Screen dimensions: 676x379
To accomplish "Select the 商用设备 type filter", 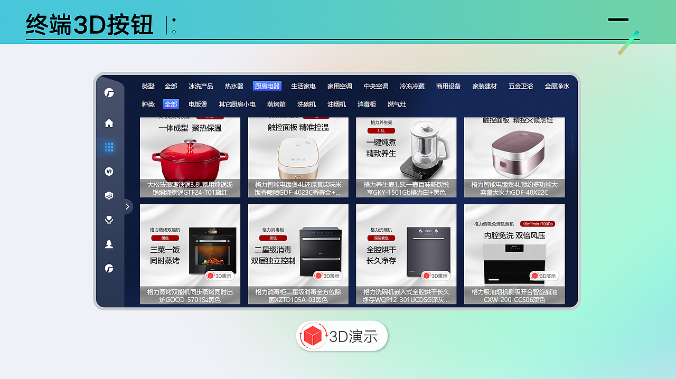I will coord(448,86).
